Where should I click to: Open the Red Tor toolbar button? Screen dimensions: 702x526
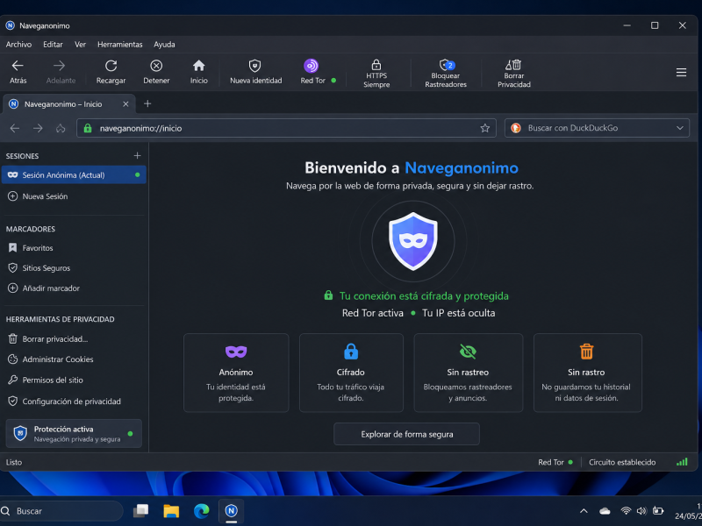pyautogui.click(x=318, y=72)
